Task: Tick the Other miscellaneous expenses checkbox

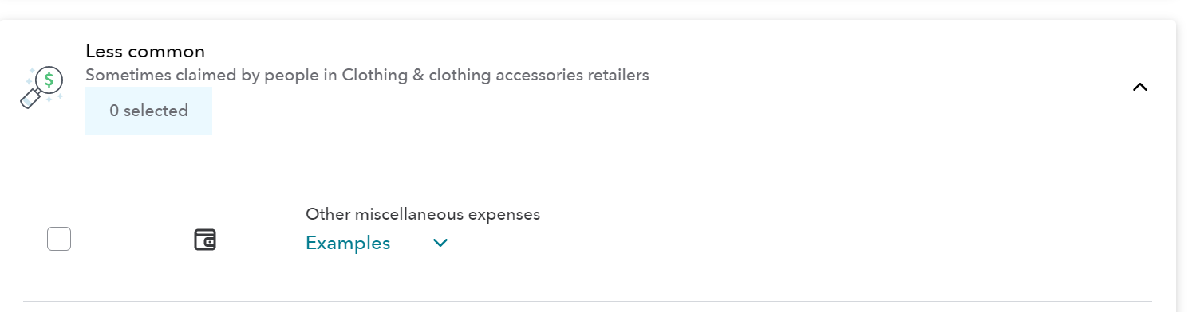Action: [59, 239]
